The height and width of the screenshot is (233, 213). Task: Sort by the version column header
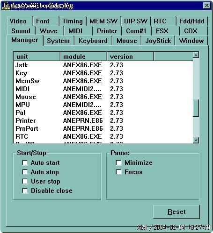pos(131,56)
